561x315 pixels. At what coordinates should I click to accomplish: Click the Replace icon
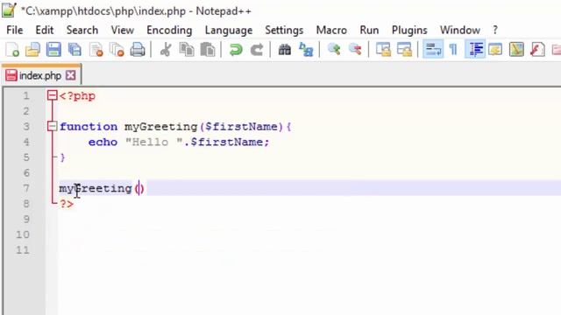pyautogui.click(x=306, y=50)
